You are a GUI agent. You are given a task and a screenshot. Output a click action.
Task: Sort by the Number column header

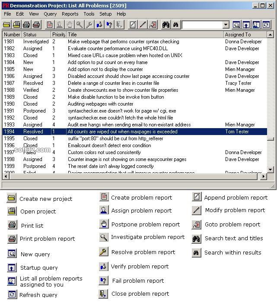tap(12, 35)
